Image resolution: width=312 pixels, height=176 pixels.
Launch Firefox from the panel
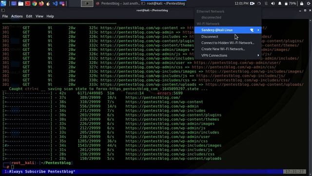pyautogui.click(x=41, y=3)
